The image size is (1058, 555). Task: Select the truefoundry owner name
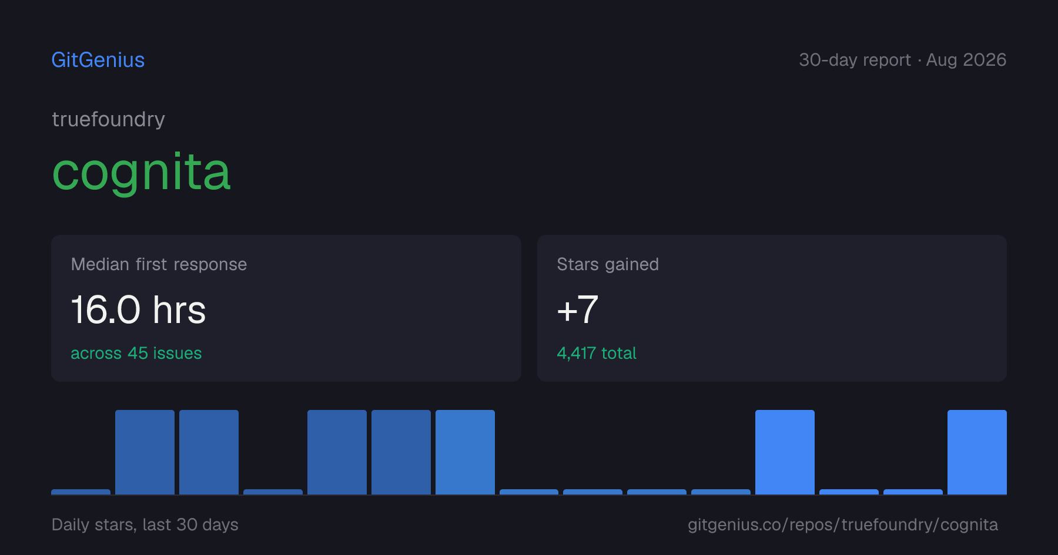pos(108,119)
